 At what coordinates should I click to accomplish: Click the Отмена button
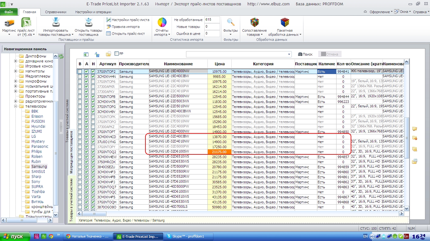(329, 54)
